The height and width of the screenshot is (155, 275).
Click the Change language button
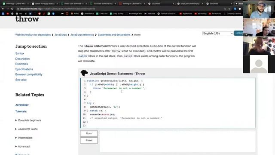click(238, 33)
